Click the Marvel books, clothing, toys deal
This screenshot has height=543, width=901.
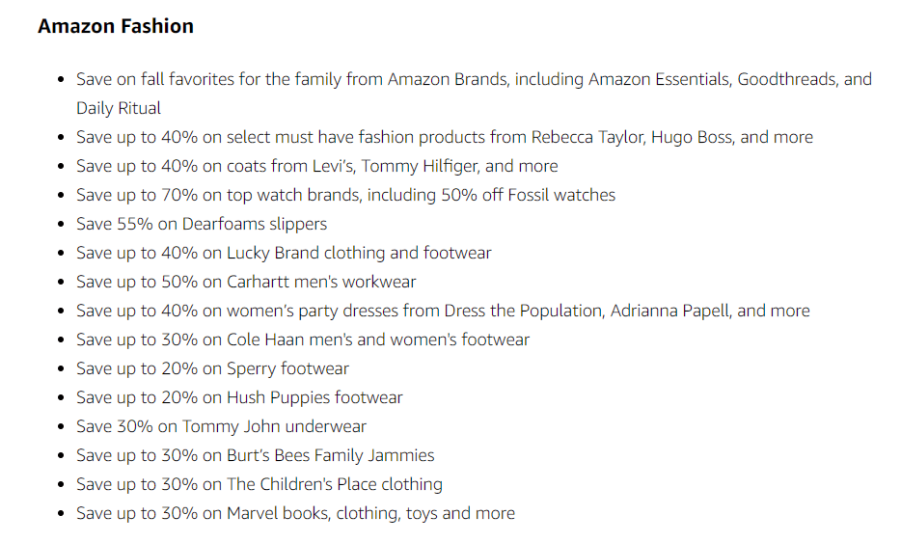(295, 513)
